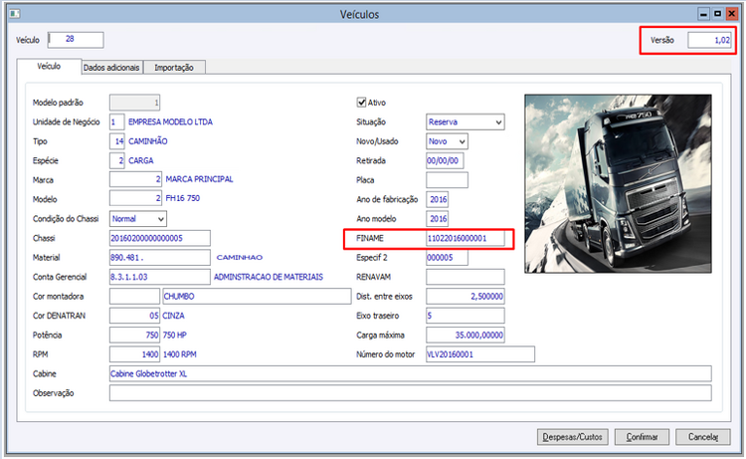Click the Cor montadora CHUMBO description field
Image resolution: width=746 pixels, height=459 pixels.
point(257,296)
